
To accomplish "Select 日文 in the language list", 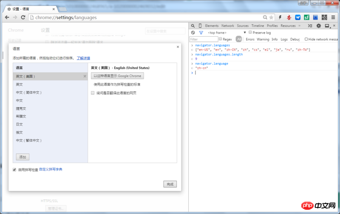I will 50,124.
